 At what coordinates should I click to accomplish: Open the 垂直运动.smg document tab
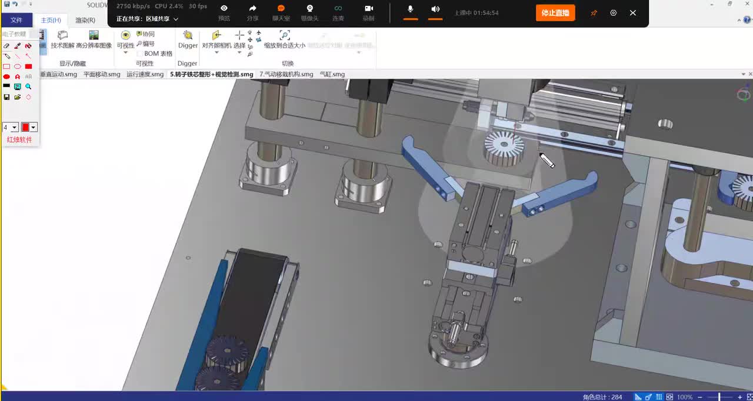58,74
